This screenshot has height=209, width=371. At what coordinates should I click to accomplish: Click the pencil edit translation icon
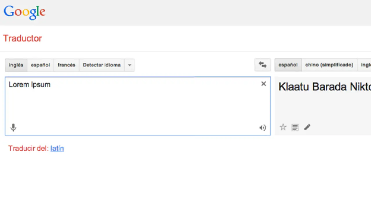pos(307,127)
